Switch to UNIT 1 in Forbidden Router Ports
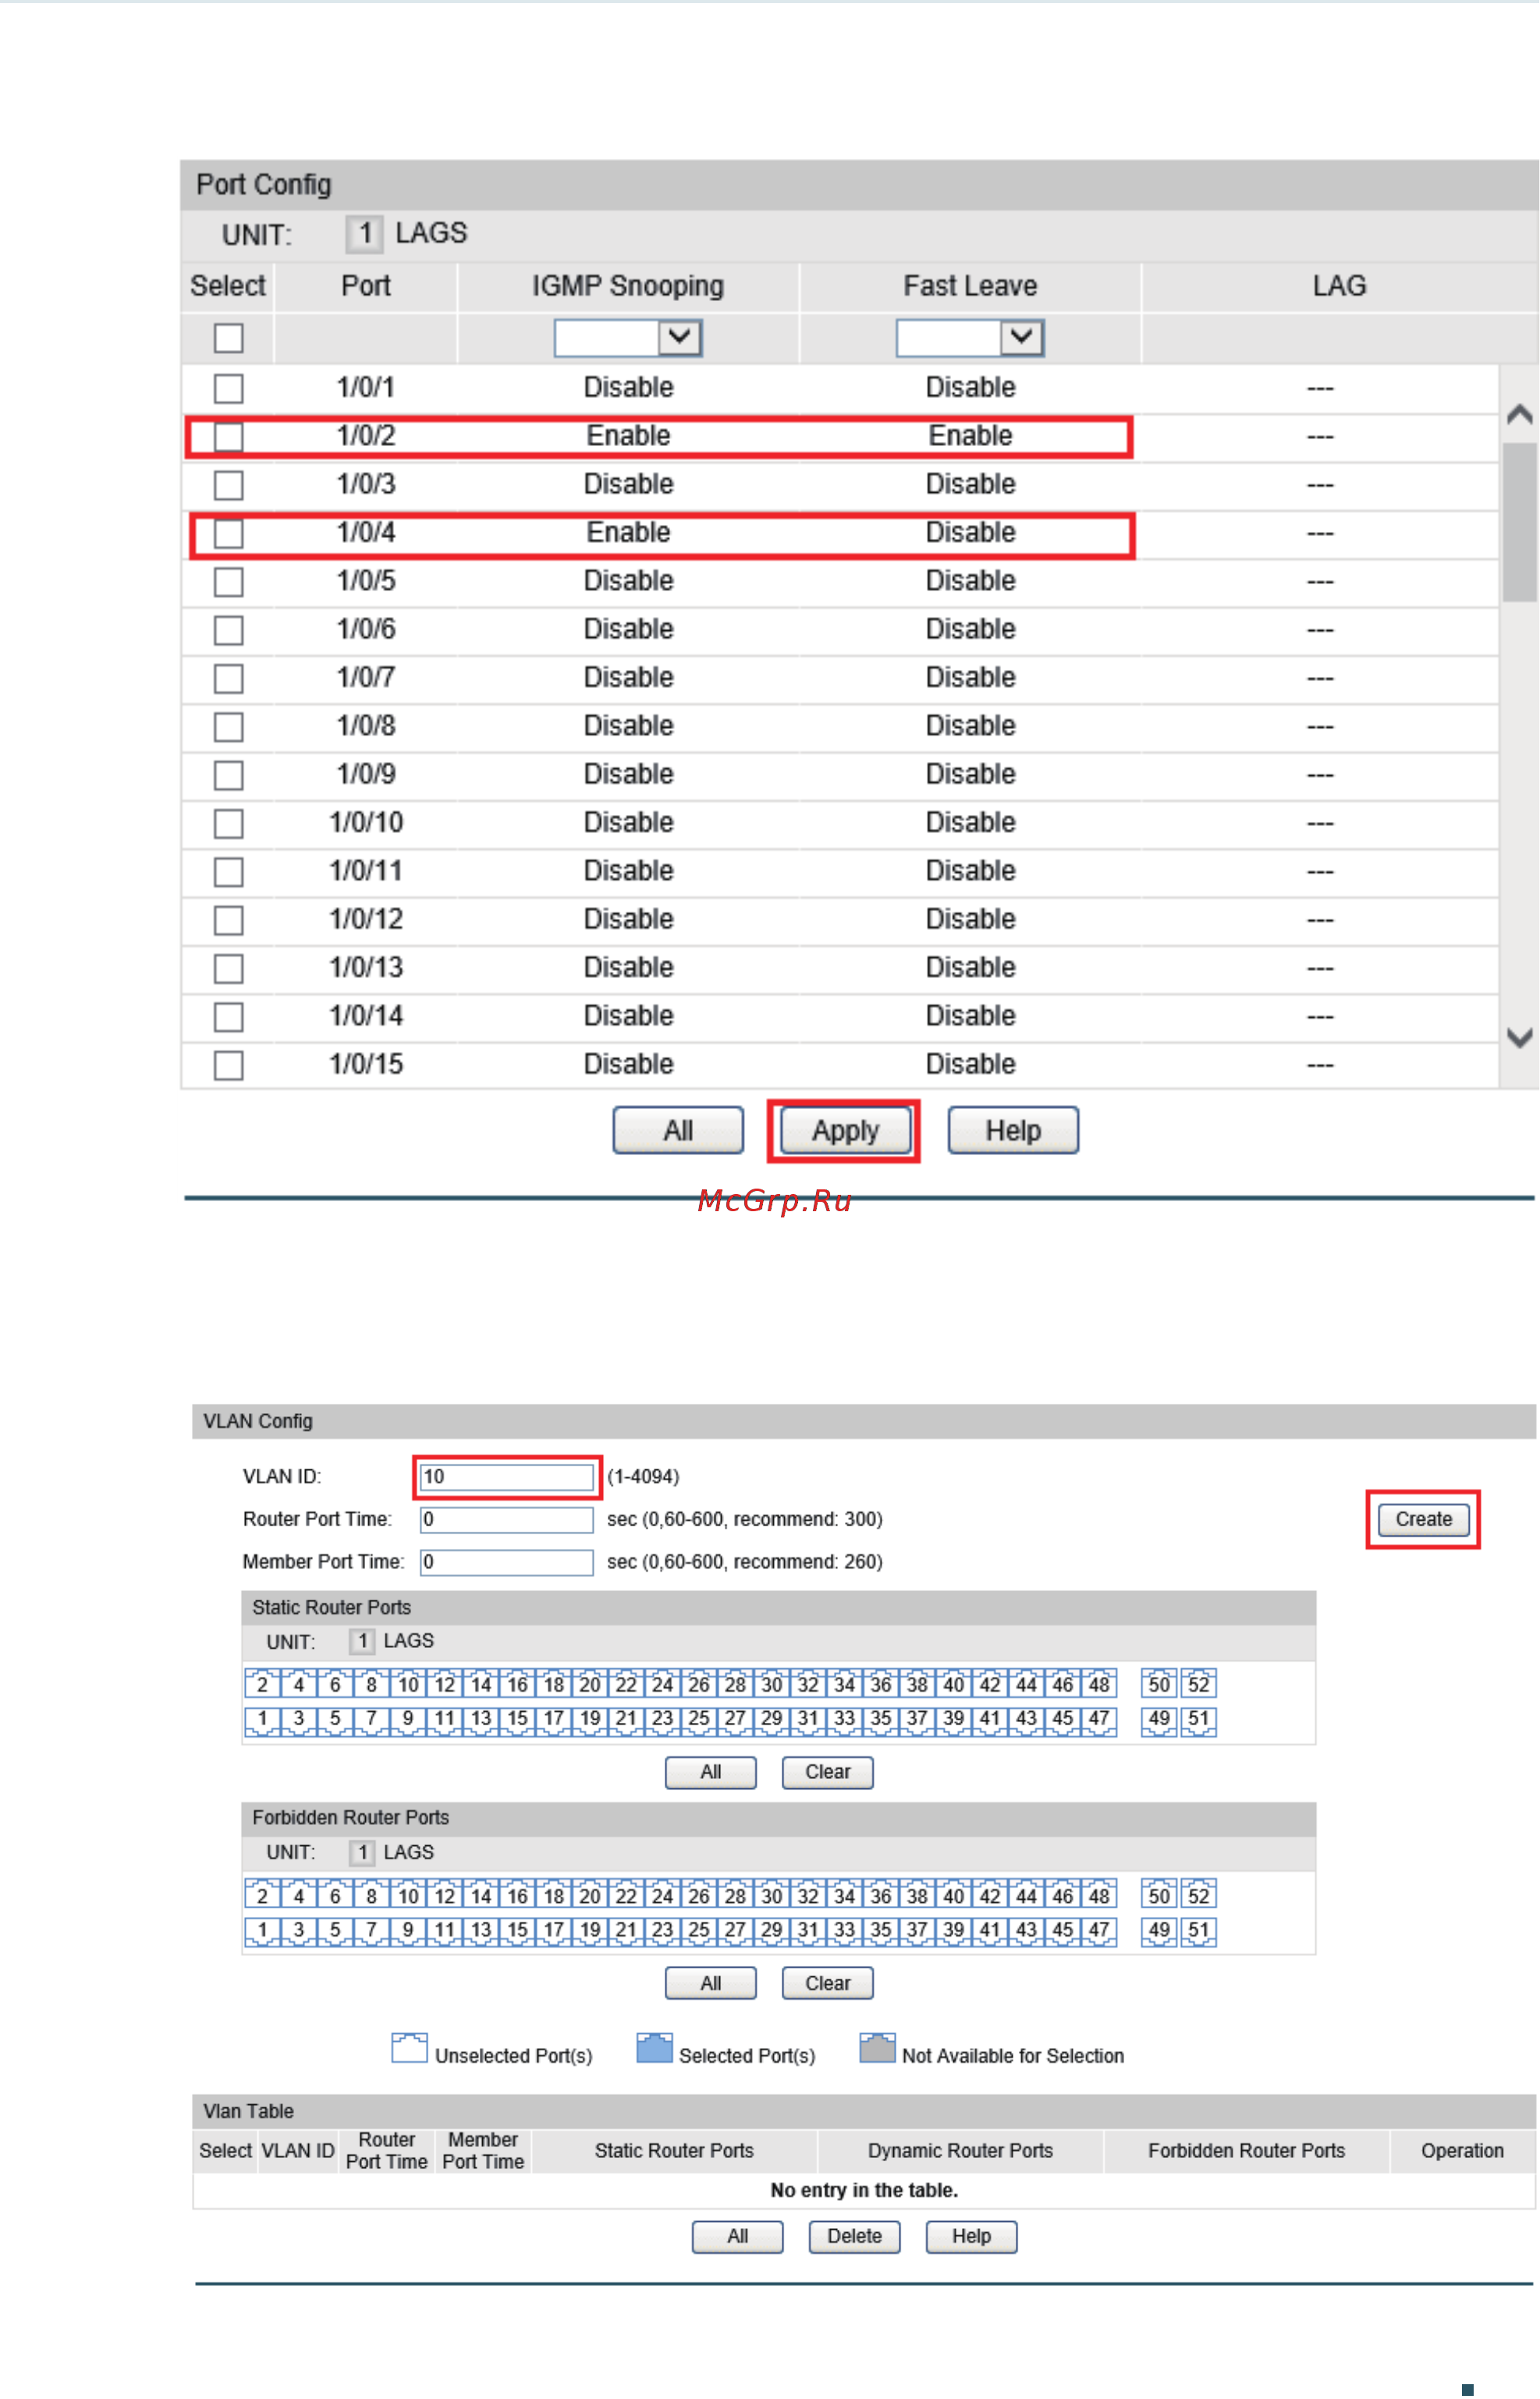This screenshot has width=1540, height=2399. pos(362,1852)
